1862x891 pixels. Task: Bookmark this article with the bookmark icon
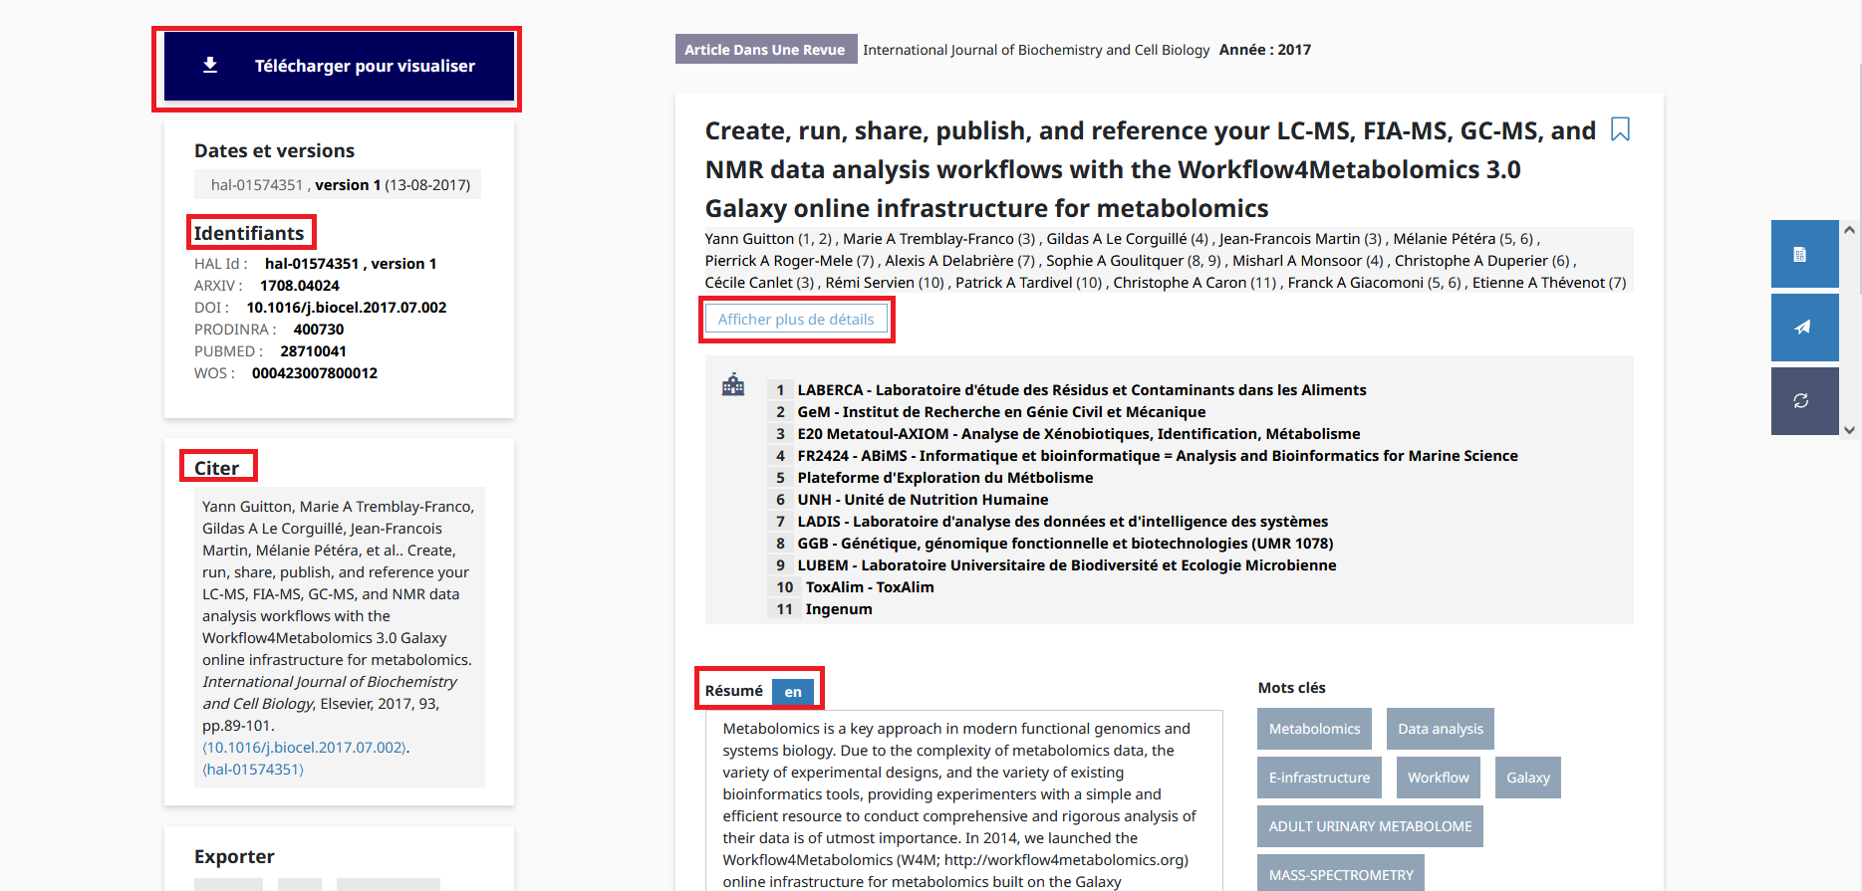click(1620, 129)
